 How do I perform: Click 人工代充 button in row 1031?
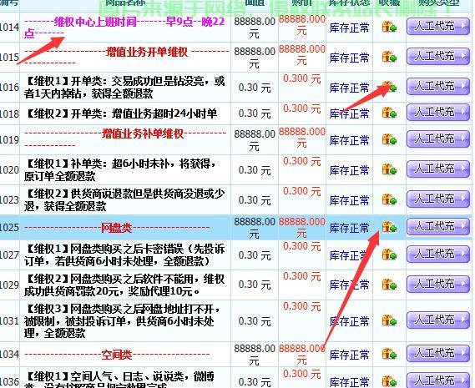[x=438, y=320]
